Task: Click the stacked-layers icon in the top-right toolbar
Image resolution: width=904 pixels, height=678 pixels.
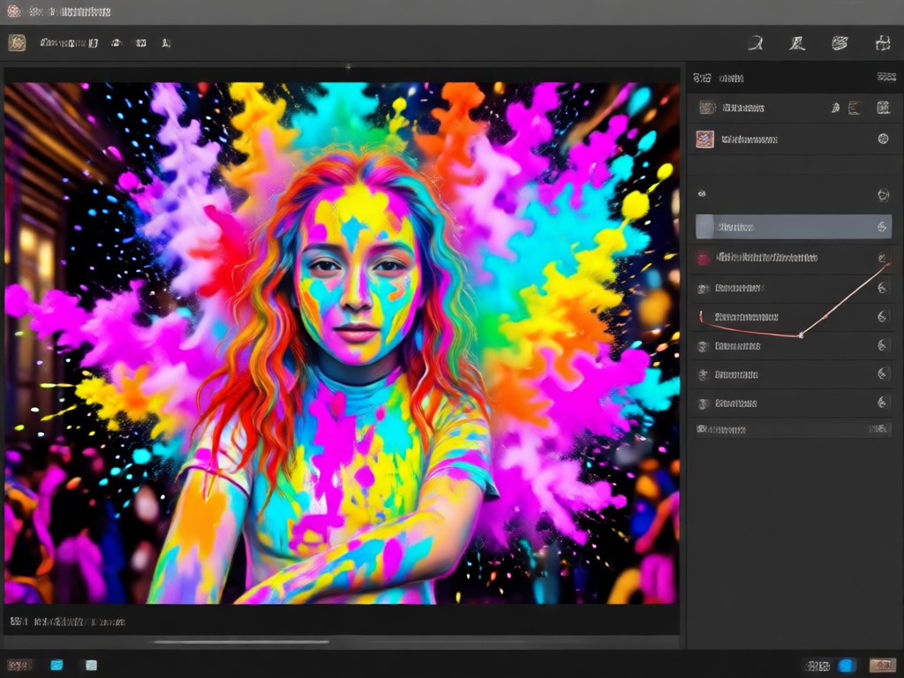Action: [840, 42]
